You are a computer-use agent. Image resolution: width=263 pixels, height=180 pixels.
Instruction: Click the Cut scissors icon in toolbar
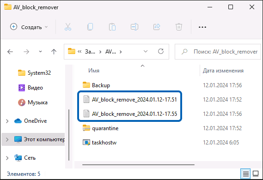[x=68, y=27]
